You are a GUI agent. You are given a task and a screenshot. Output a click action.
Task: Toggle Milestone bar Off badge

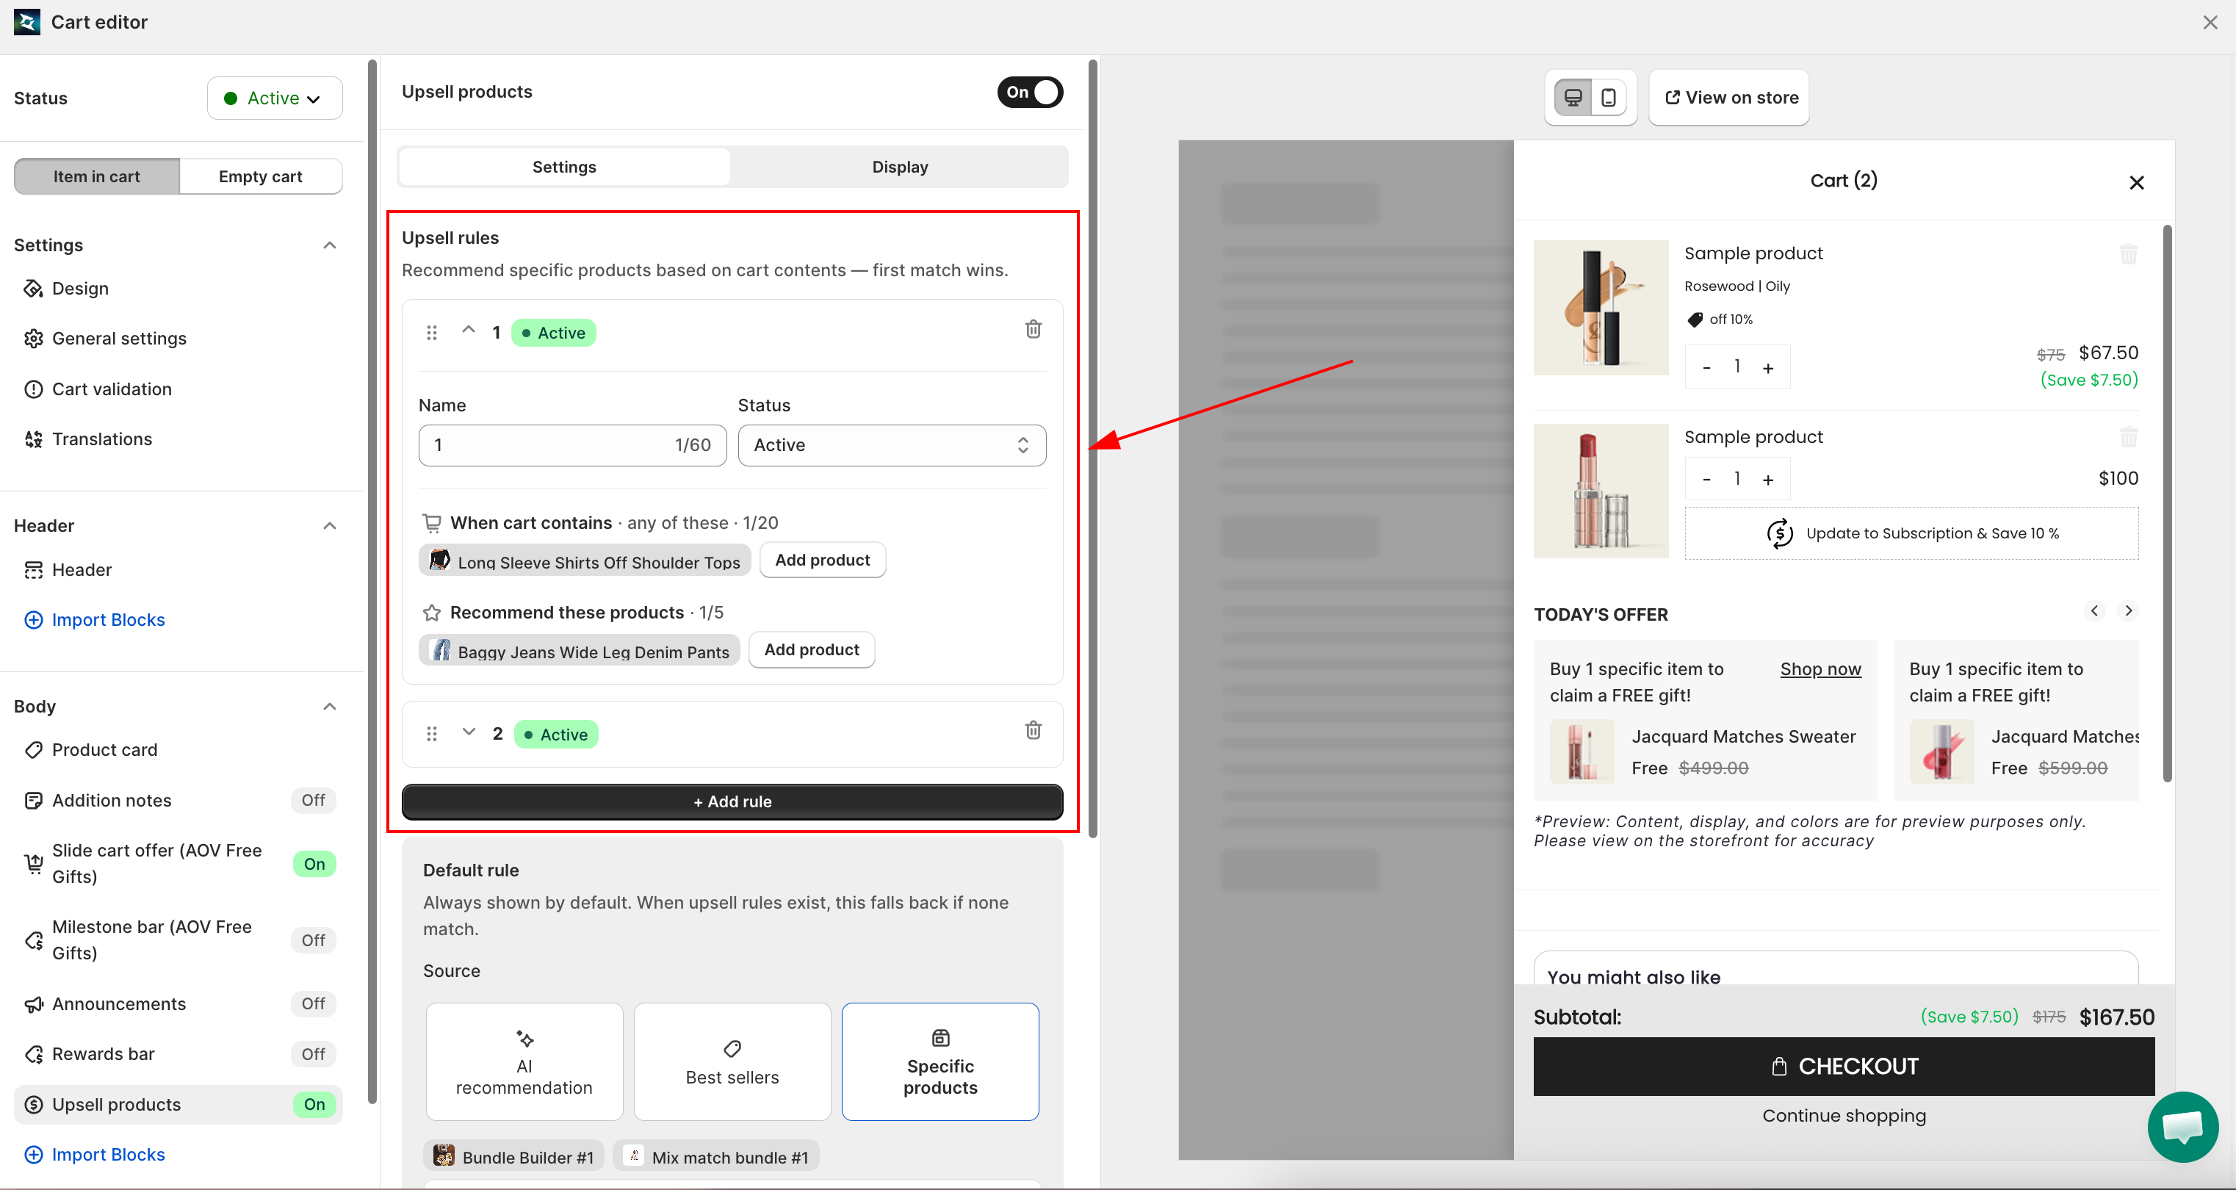[x=314, y=940]
